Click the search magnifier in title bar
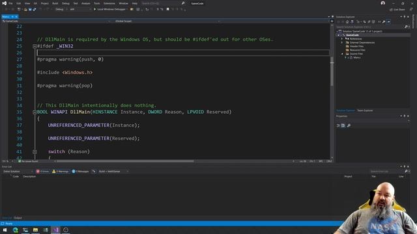 183,3
